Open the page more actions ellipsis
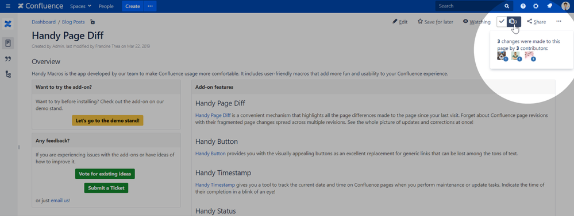This screenshot has height=216, width=574. [558, 22]
